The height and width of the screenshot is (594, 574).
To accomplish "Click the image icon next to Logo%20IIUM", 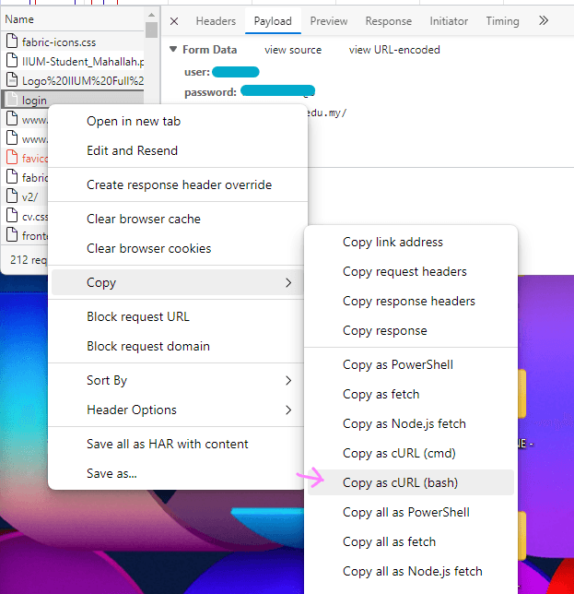I will tap(12, 80).
